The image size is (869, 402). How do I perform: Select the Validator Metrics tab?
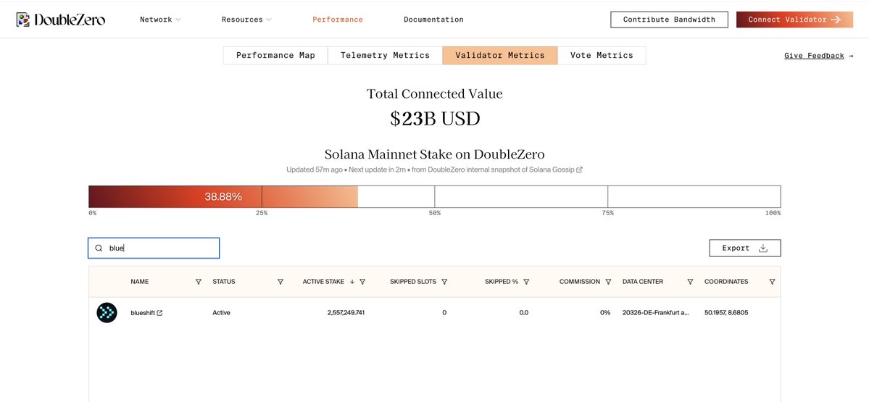pos(500,55)
